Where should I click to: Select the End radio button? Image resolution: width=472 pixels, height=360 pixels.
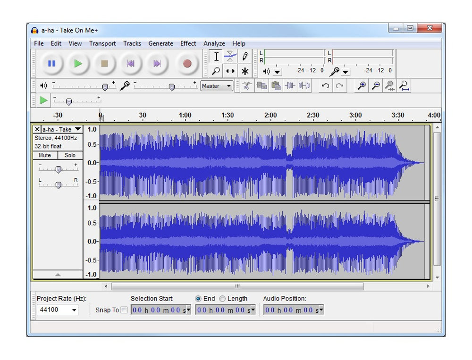[x=198, y=299]
